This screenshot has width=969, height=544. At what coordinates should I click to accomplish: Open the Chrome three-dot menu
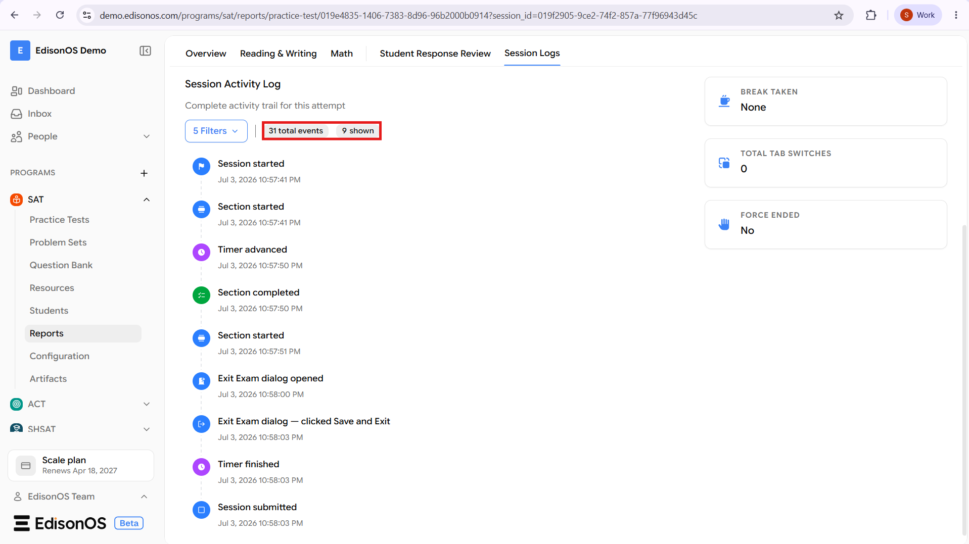(956, 15)
